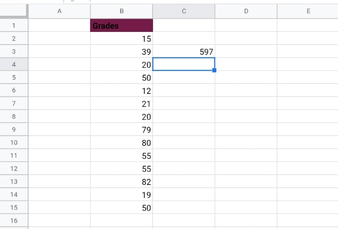Click the cell with value 80
The height and width of the screenshot is (229, 338).
[x=122, y=143]
